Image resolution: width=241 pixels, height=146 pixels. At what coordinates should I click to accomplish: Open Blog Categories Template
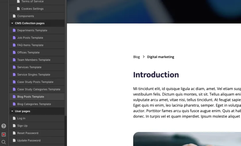pyautogui.click(x=37, y=104)
